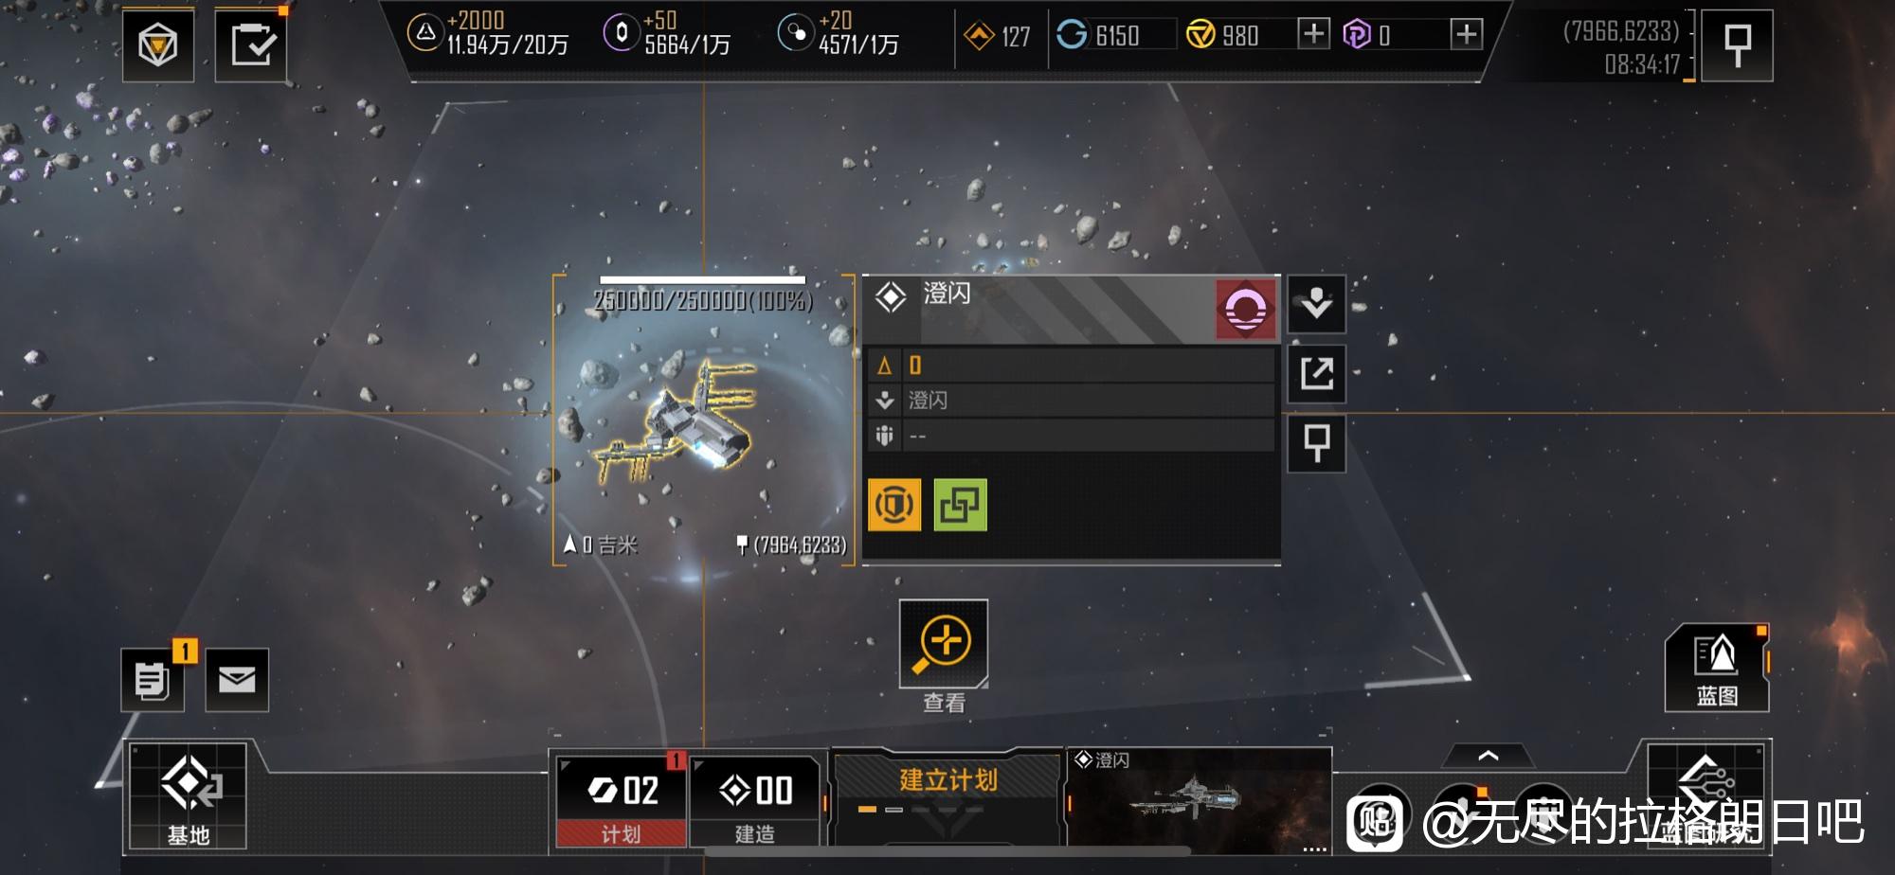The height and width of the screenshot is (875, 1895).
Task: Expand the bottom bar upward chevron
Action: pos(1488,756)
